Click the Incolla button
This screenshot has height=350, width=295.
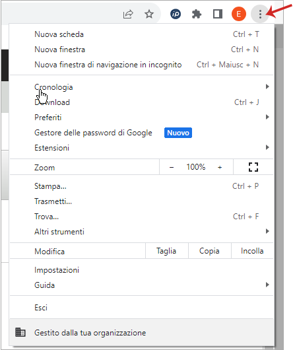[252, 251]
